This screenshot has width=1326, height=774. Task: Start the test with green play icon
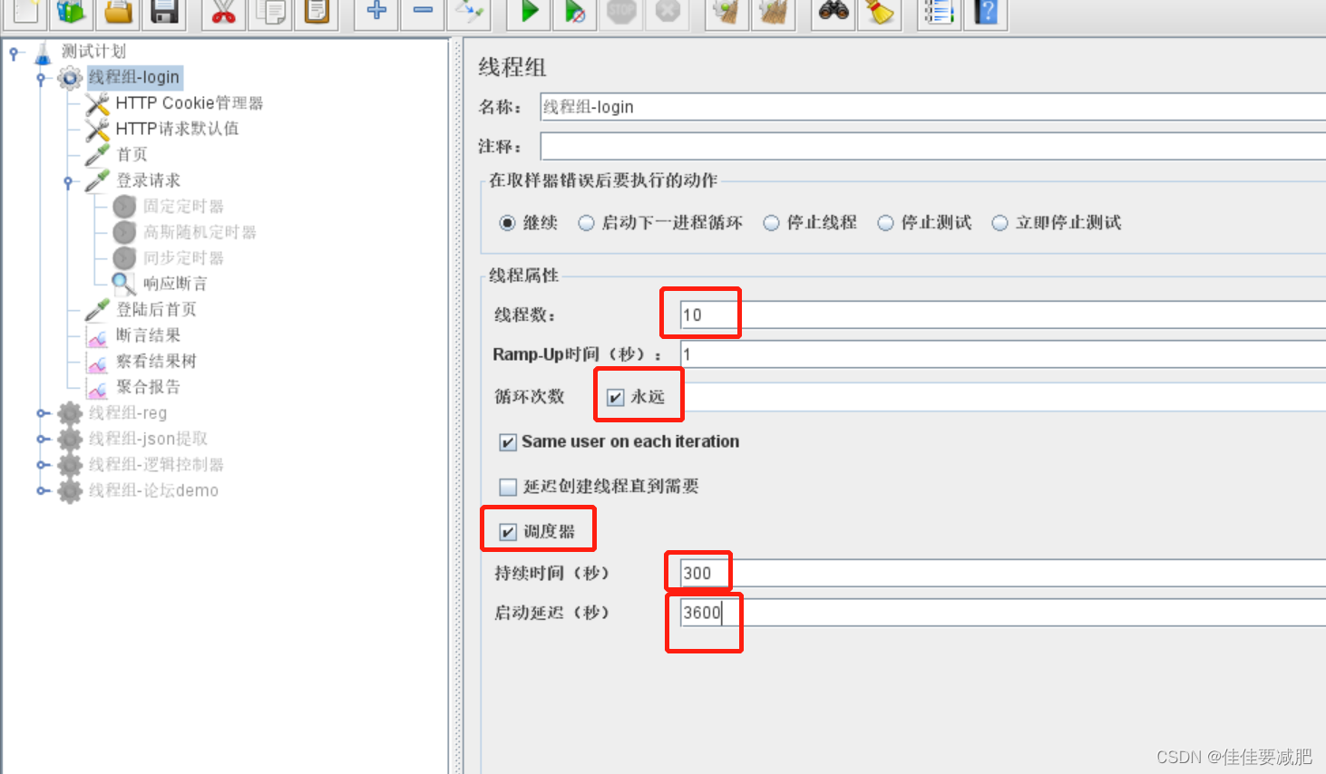530,11
